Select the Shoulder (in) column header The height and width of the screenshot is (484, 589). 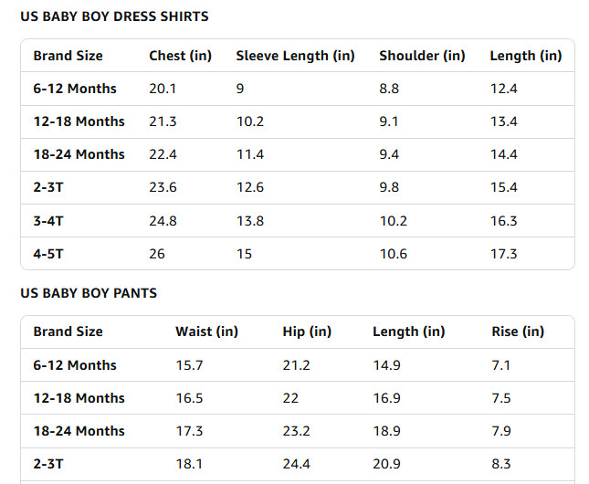point(422,56)
